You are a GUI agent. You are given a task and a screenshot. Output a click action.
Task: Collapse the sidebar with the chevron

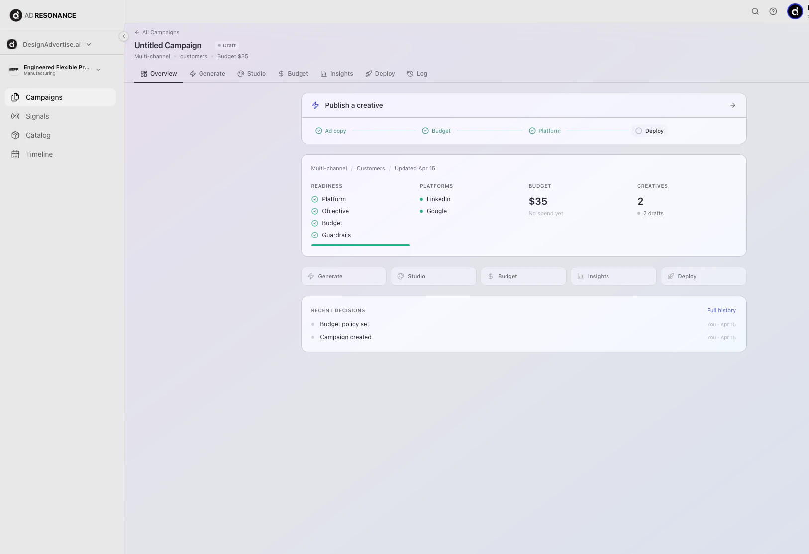point(124,36)
